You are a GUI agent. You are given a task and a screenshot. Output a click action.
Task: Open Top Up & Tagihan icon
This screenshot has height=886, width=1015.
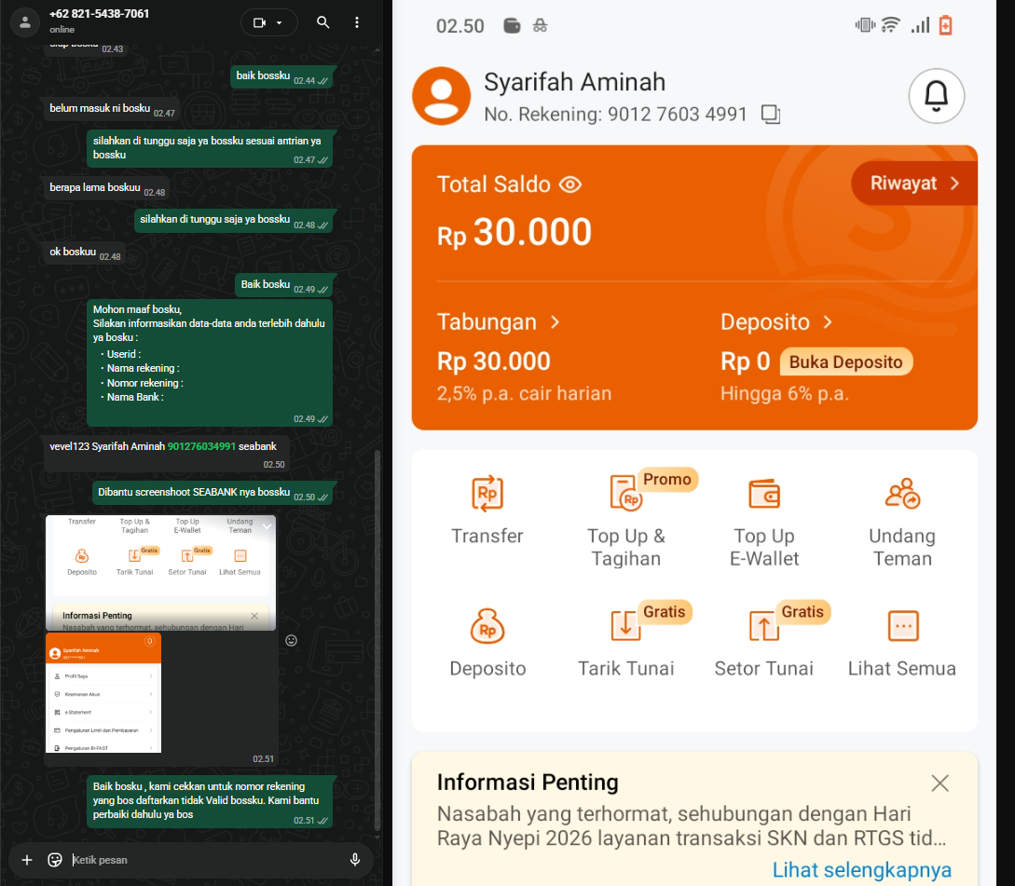(x=625, y=493)
